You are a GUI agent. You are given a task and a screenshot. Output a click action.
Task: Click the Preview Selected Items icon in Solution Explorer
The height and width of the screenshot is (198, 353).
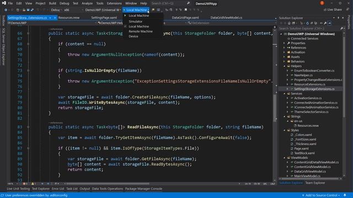[x=330, y=23]
